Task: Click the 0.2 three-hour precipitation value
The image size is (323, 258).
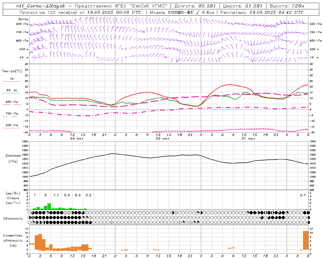Action: pyautogui.click(x=88, y=195)
